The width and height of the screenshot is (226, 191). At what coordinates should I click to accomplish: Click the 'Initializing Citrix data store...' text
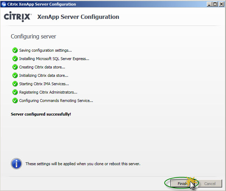pos(44,75)
